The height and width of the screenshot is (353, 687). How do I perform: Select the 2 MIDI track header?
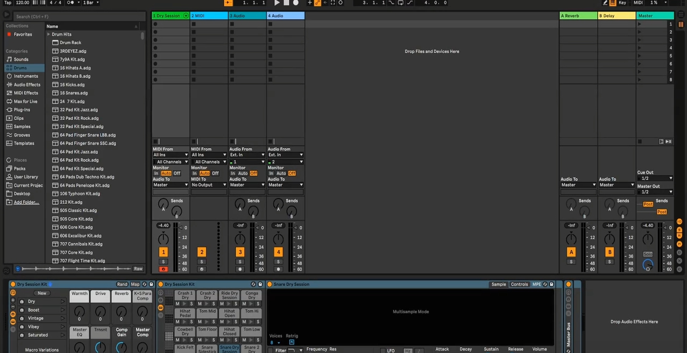click(209, 16)
